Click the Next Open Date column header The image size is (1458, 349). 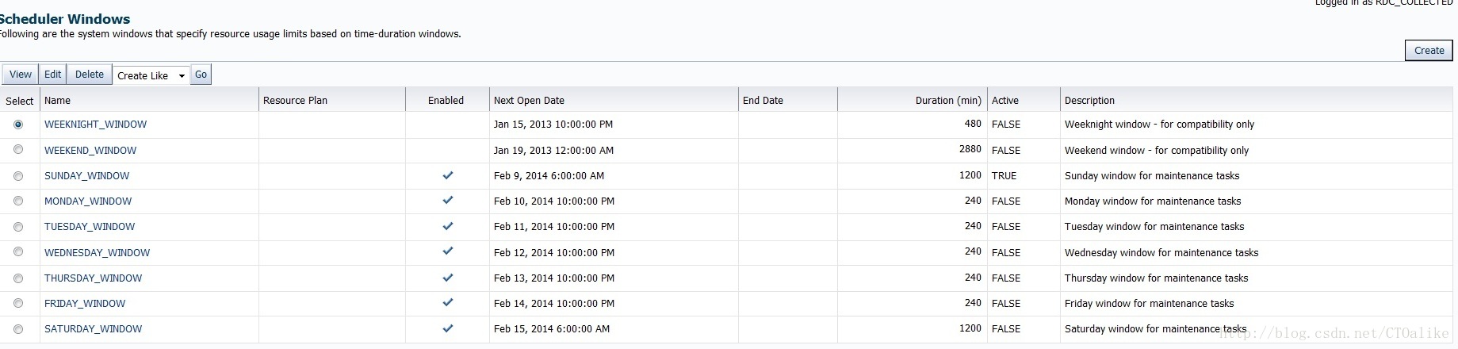point(529,101)
